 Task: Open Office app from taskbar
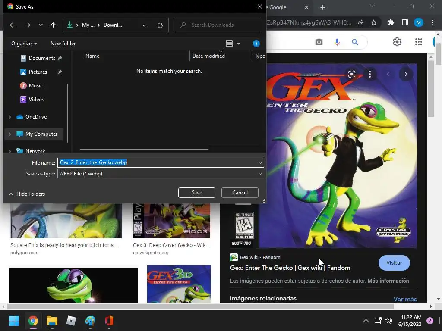pos(109,321)
